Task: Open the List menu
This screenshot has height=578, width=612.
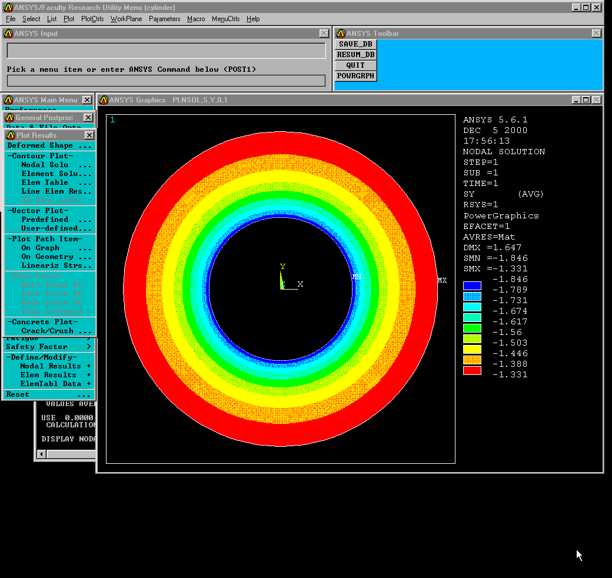Action: [52, 19]
